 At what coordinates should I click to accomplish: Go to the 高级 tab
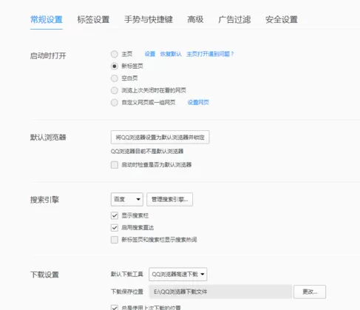(x=195, y=19)
